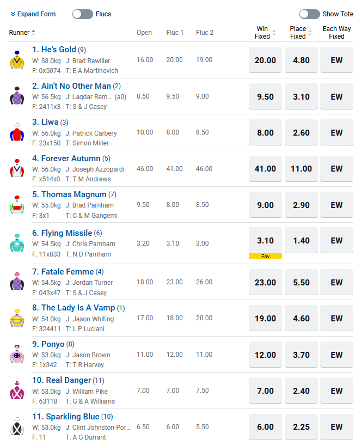The width and height of the screenshot is (362, 445).
Task: Choose Each Way bet for Thomas Magnum
Action: [x=336, y=205]
